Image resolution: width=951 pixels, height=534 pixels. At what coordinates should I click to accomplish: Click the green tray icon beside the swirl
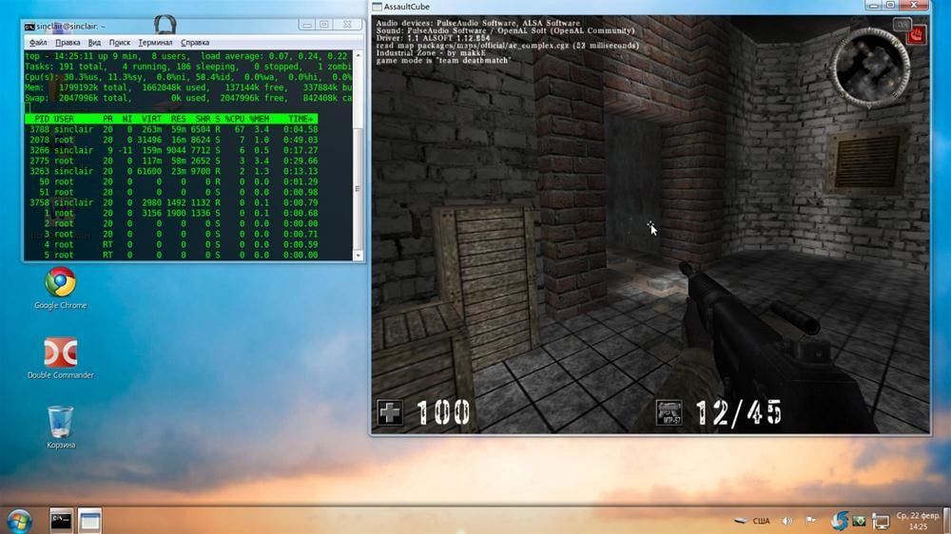coord(859,521)
